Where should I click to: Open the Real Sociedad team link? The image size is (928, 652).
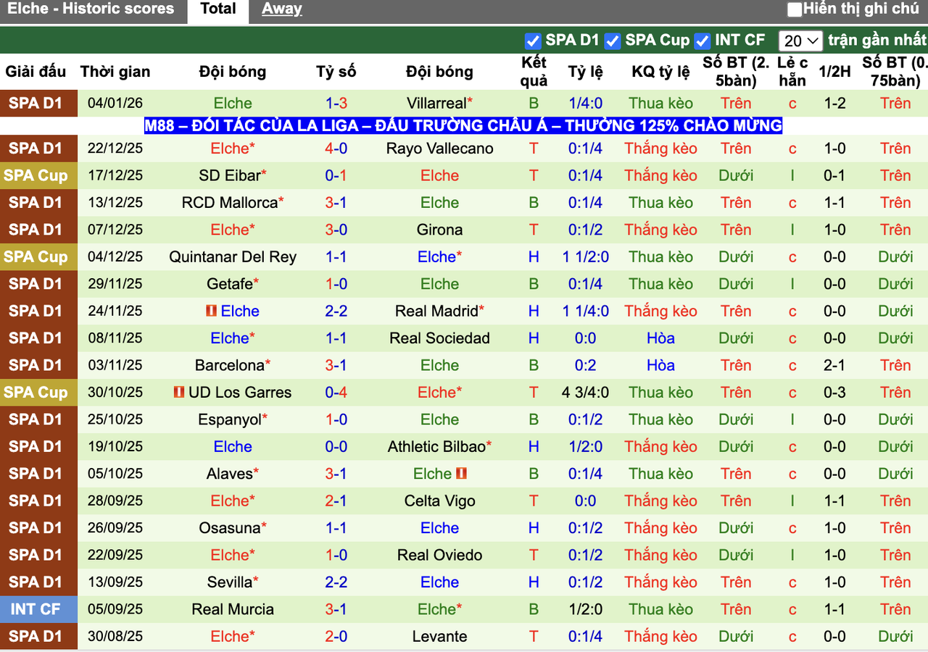(x=439, y=338)
